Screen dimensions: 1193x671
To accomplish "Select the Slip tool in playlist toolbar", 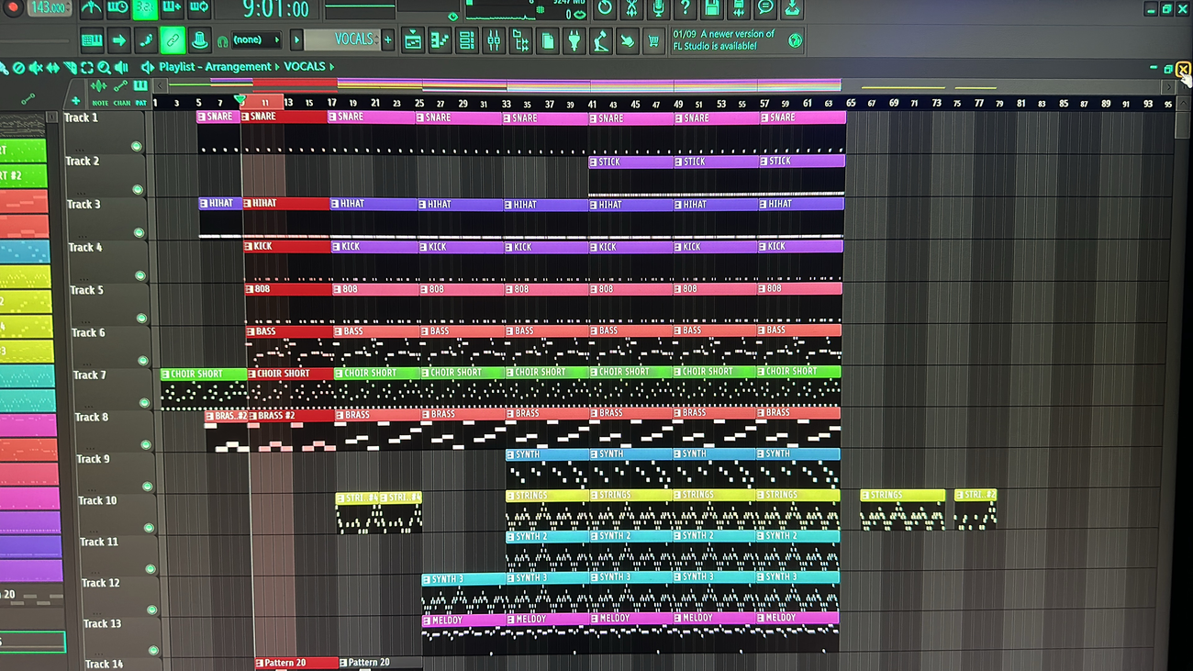I will tap(53, 68).
